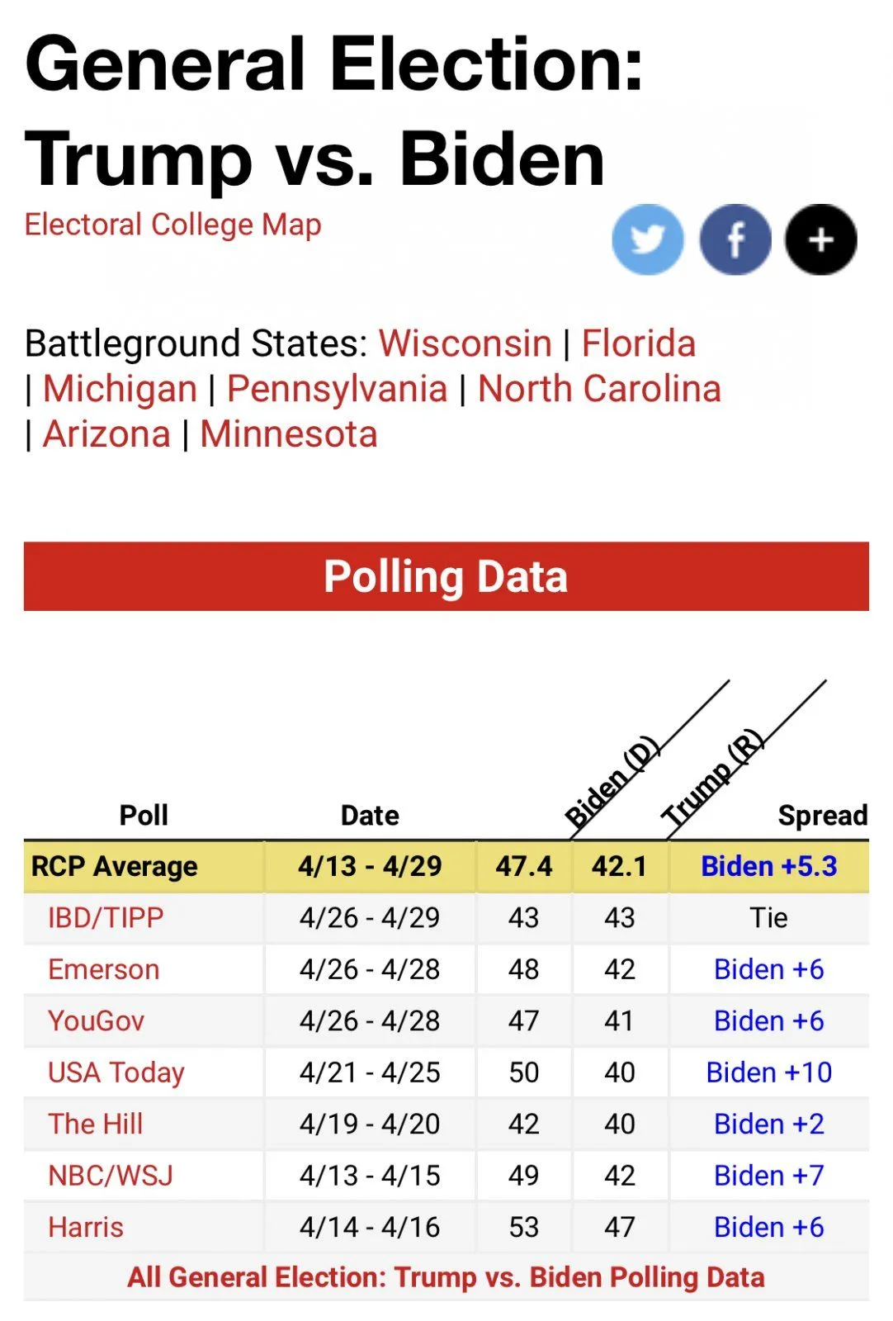Click the Facebook share icon
Screen dimensions: 893x1321
(735, 239)
